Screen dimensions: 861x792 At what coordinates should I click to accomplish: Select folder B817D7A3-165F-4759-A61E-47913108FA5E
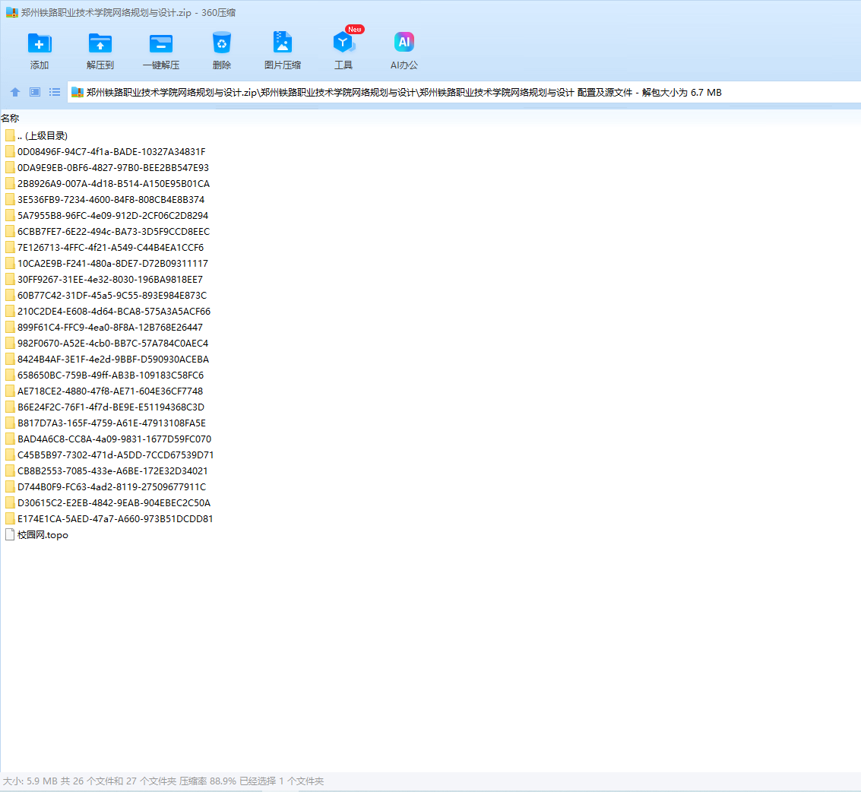(106, 423)
